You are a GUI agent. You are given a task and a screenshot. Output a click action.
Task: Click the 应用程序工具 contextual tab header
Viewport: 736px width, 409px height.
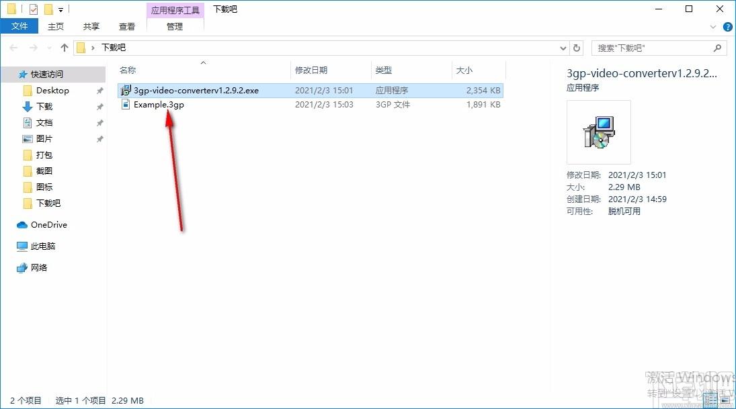click(x=175, y=10)
